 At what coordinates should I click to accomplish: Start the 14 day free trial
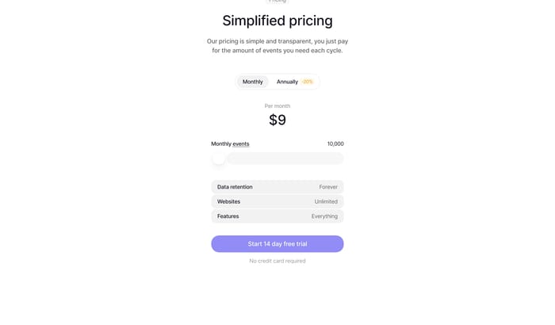pos(277,244)
